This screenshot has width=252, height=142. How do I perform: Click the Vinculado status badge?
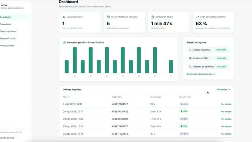222,67
